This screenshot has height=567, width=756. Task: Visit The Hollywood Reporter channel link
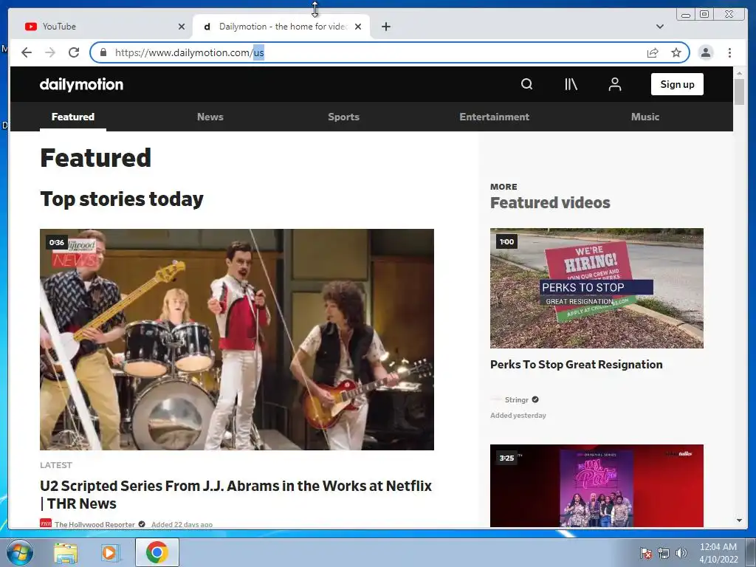(x=94, y=524)
